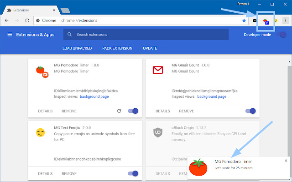Click the puzzle piece favicon on the tab
Viewport: 292px width, 182px height.
tap(9, 10)
